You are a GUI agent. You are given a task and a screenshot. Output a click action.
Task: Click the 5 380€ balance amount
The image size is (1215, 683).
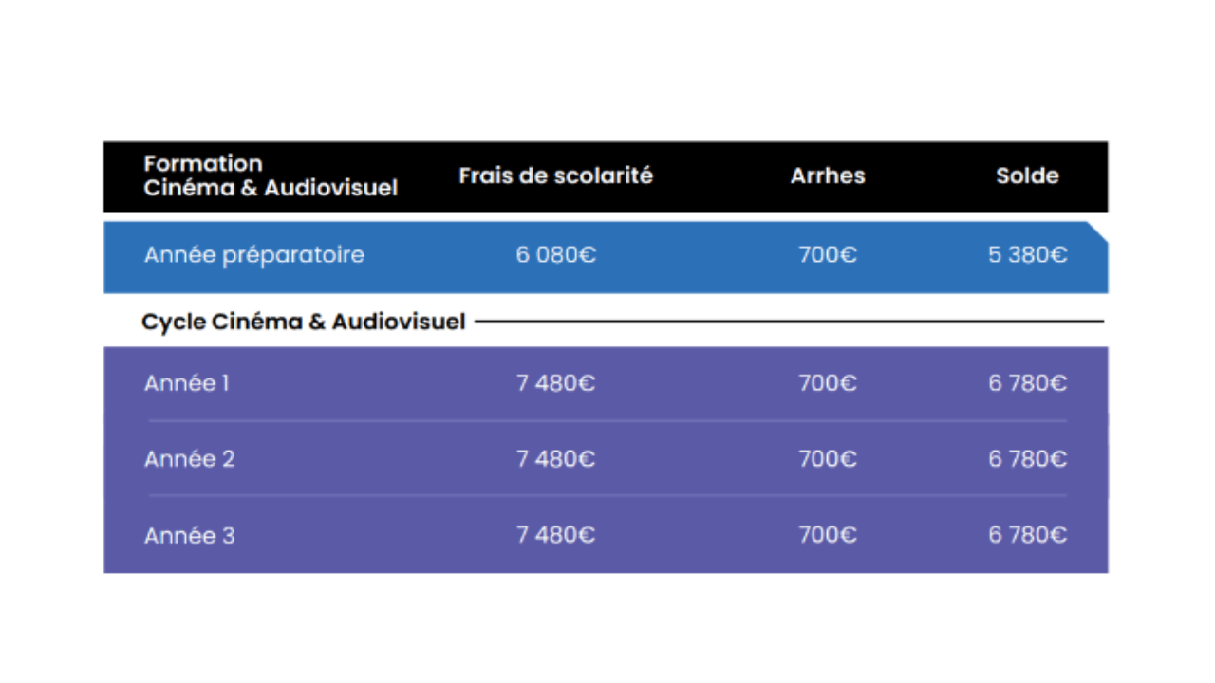(x=1027, y=255)
